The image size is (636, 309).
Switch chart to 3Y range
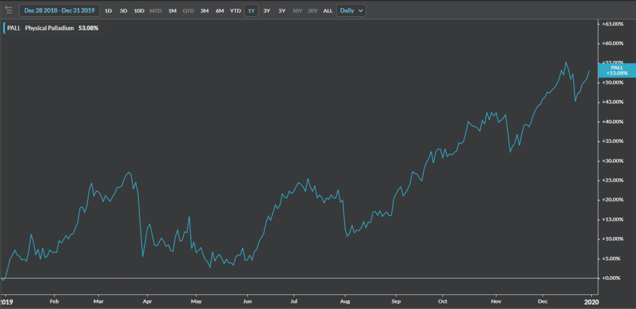click(x=266, y=11)
